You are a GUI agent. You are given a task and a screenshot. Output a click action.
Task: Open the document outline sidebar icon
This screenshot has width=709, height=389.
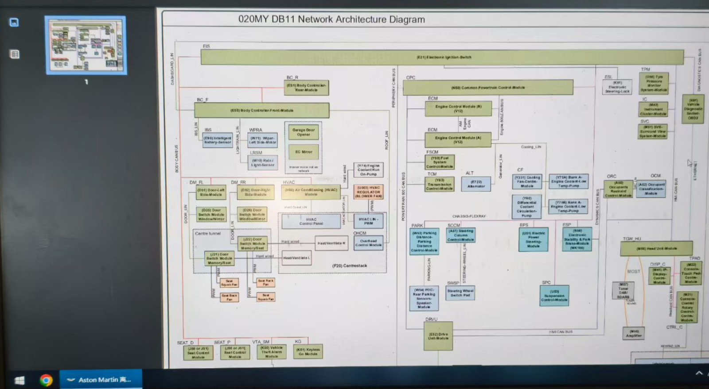(x=14, y=54)
